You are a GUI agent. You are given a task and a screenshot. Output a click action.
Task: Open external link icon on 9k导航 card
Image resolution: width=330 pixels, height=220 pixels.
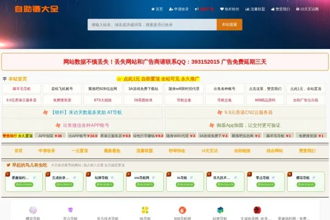coord(191,178)
